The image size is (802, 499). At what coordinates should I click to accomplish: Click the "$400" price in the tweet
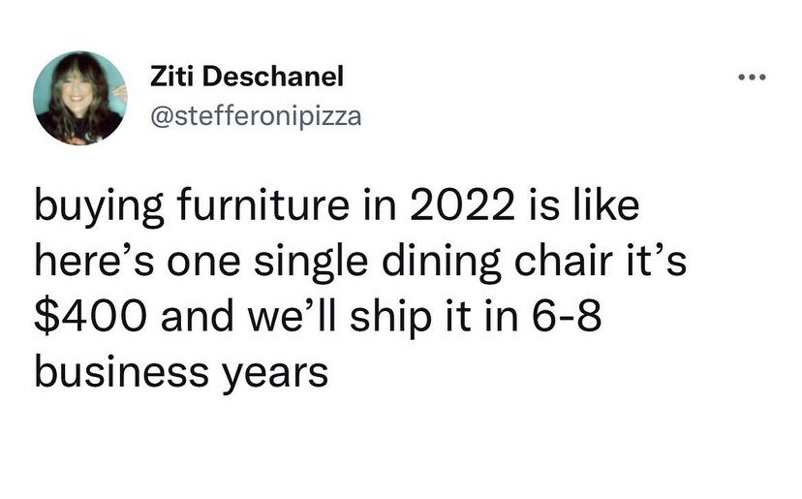[91, 316]
